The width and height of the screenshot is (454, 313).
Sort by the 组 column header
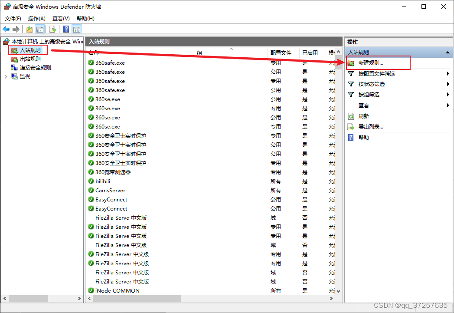pos(231,53)
